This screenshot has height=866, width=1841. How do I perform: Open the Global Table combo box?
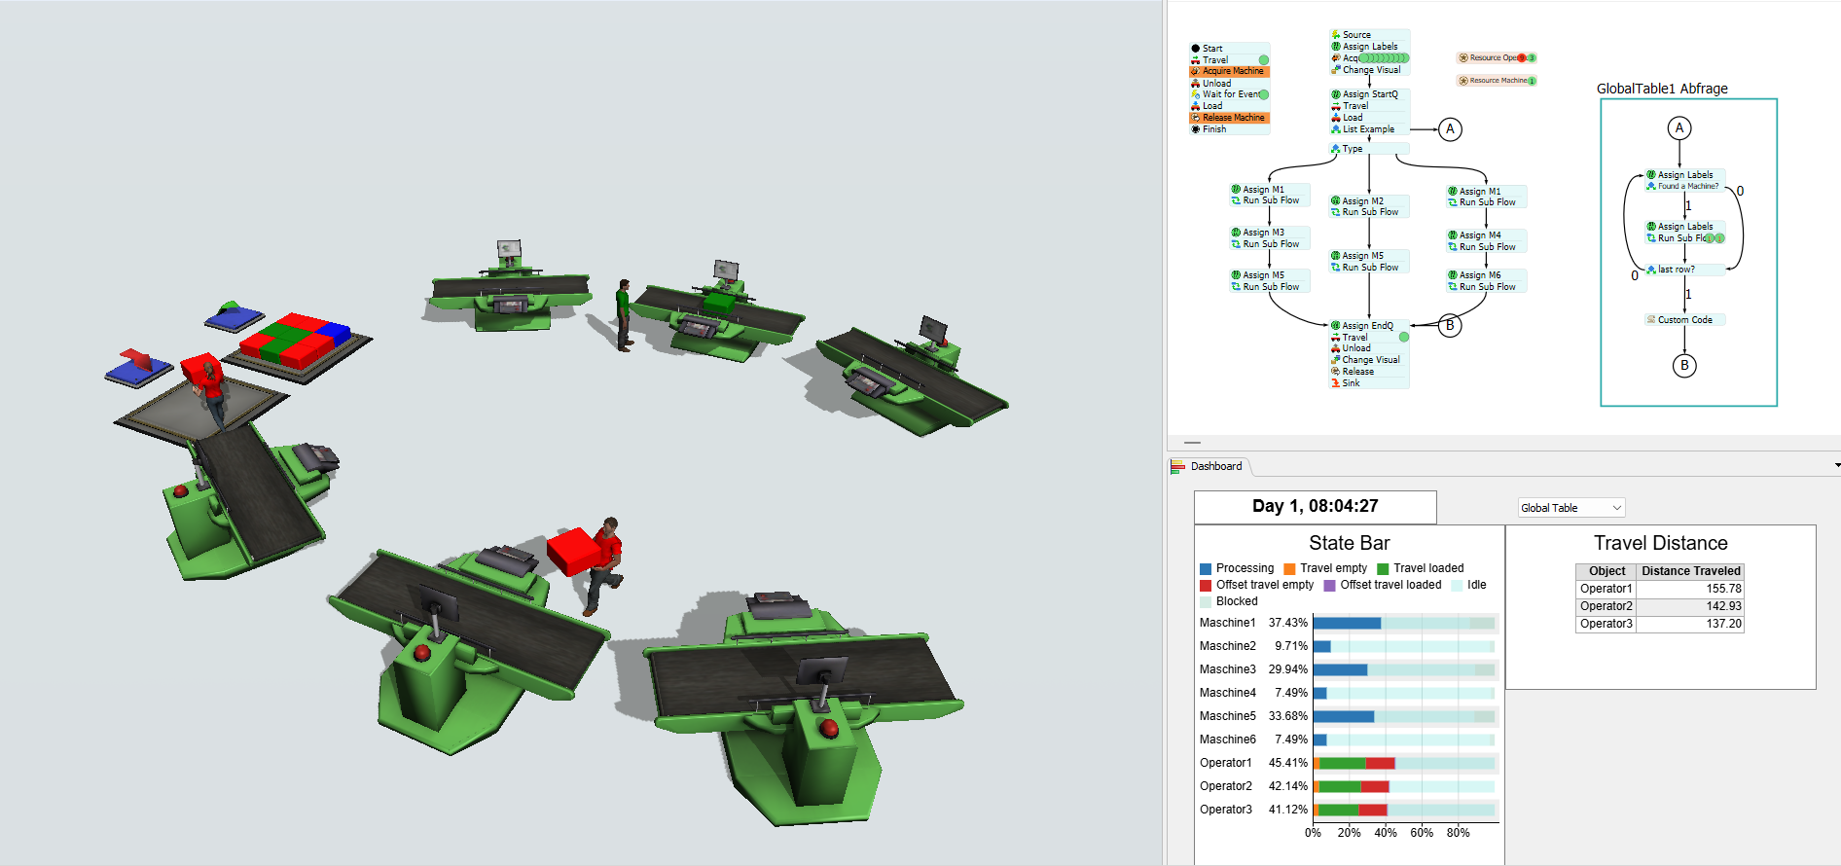point(1571,508)
